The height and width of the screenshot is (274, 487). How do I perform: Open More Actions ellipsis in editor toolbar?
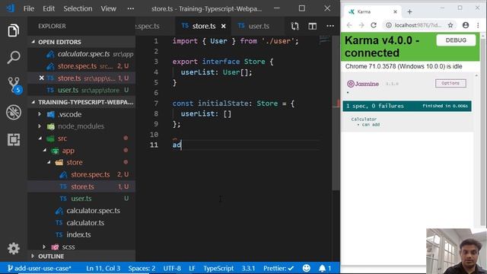[x=330, y=26]
